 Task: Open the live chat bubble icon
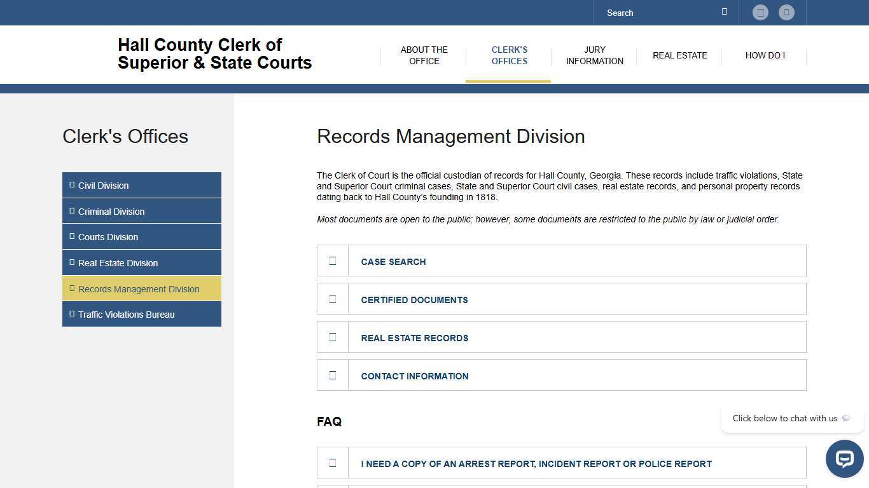tap(844, 459)
